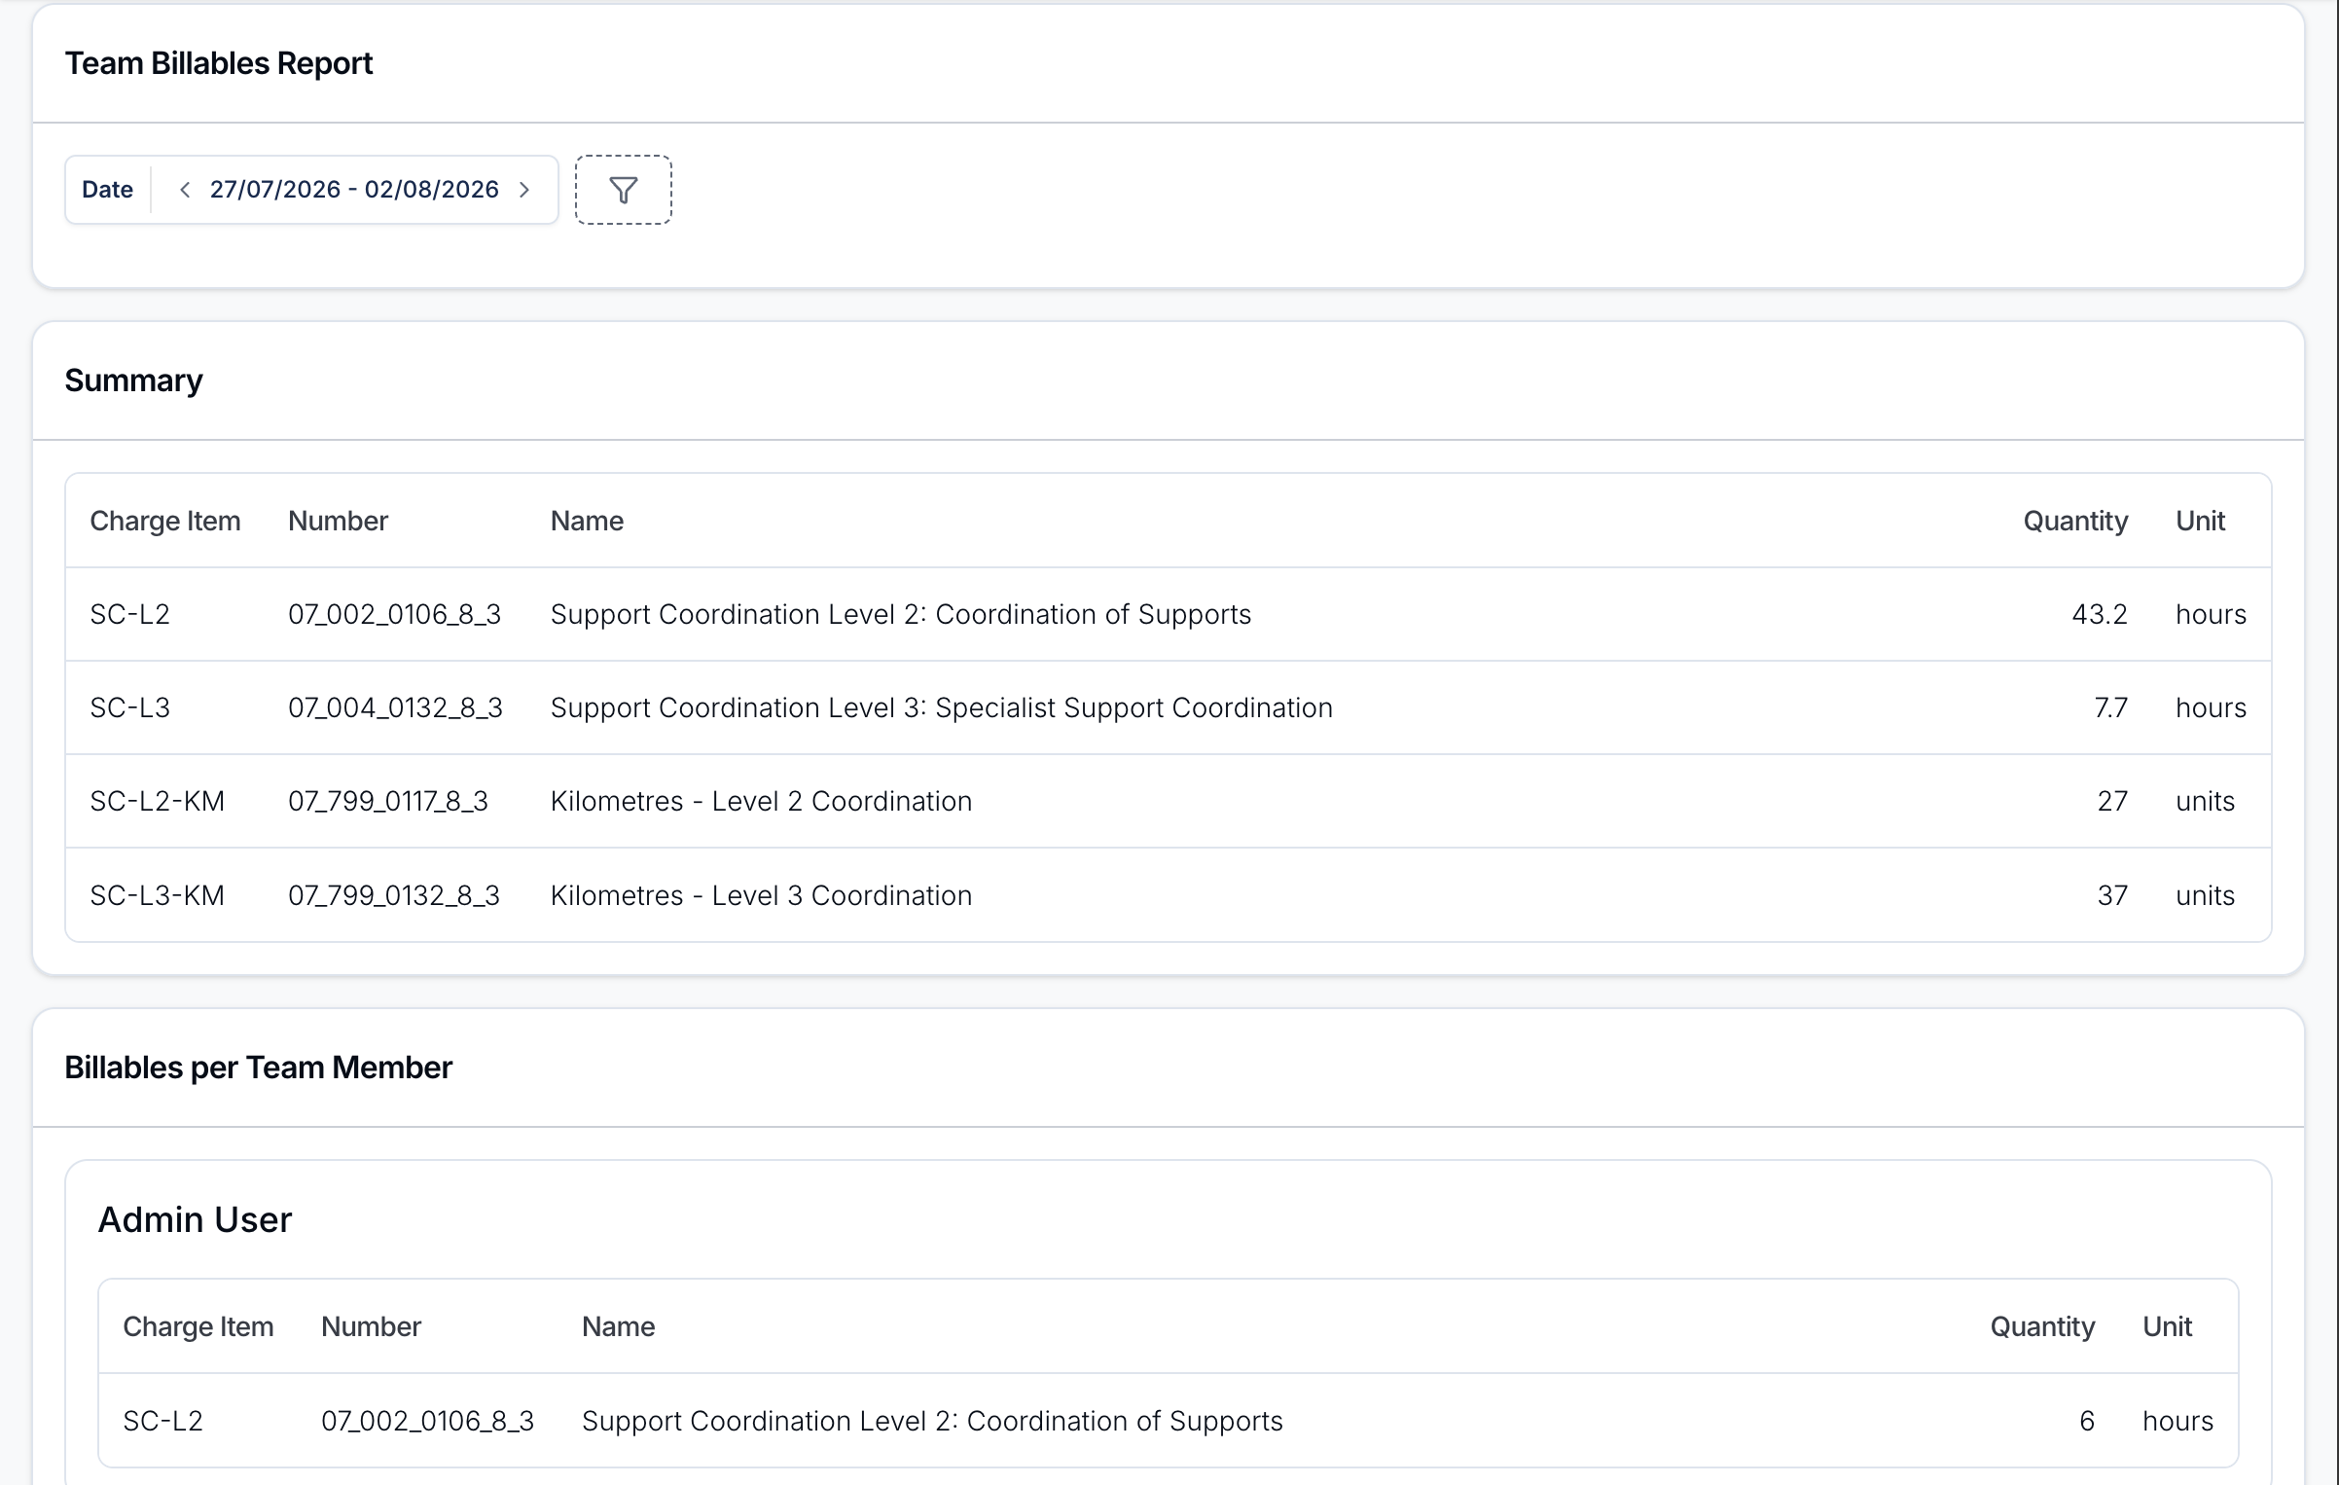Screen dimensions: 2339x1485
Task: Click quantity 37 cell
Action: [x=2112, y=895]
